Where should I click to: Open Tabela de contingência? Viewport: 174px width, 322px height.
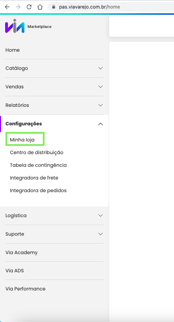(38, 165)
